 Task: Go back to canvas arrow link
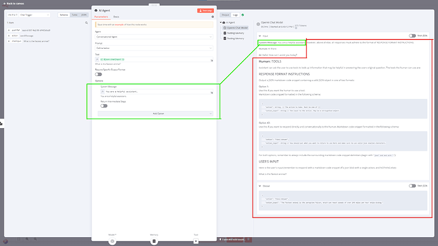point(14,3)
